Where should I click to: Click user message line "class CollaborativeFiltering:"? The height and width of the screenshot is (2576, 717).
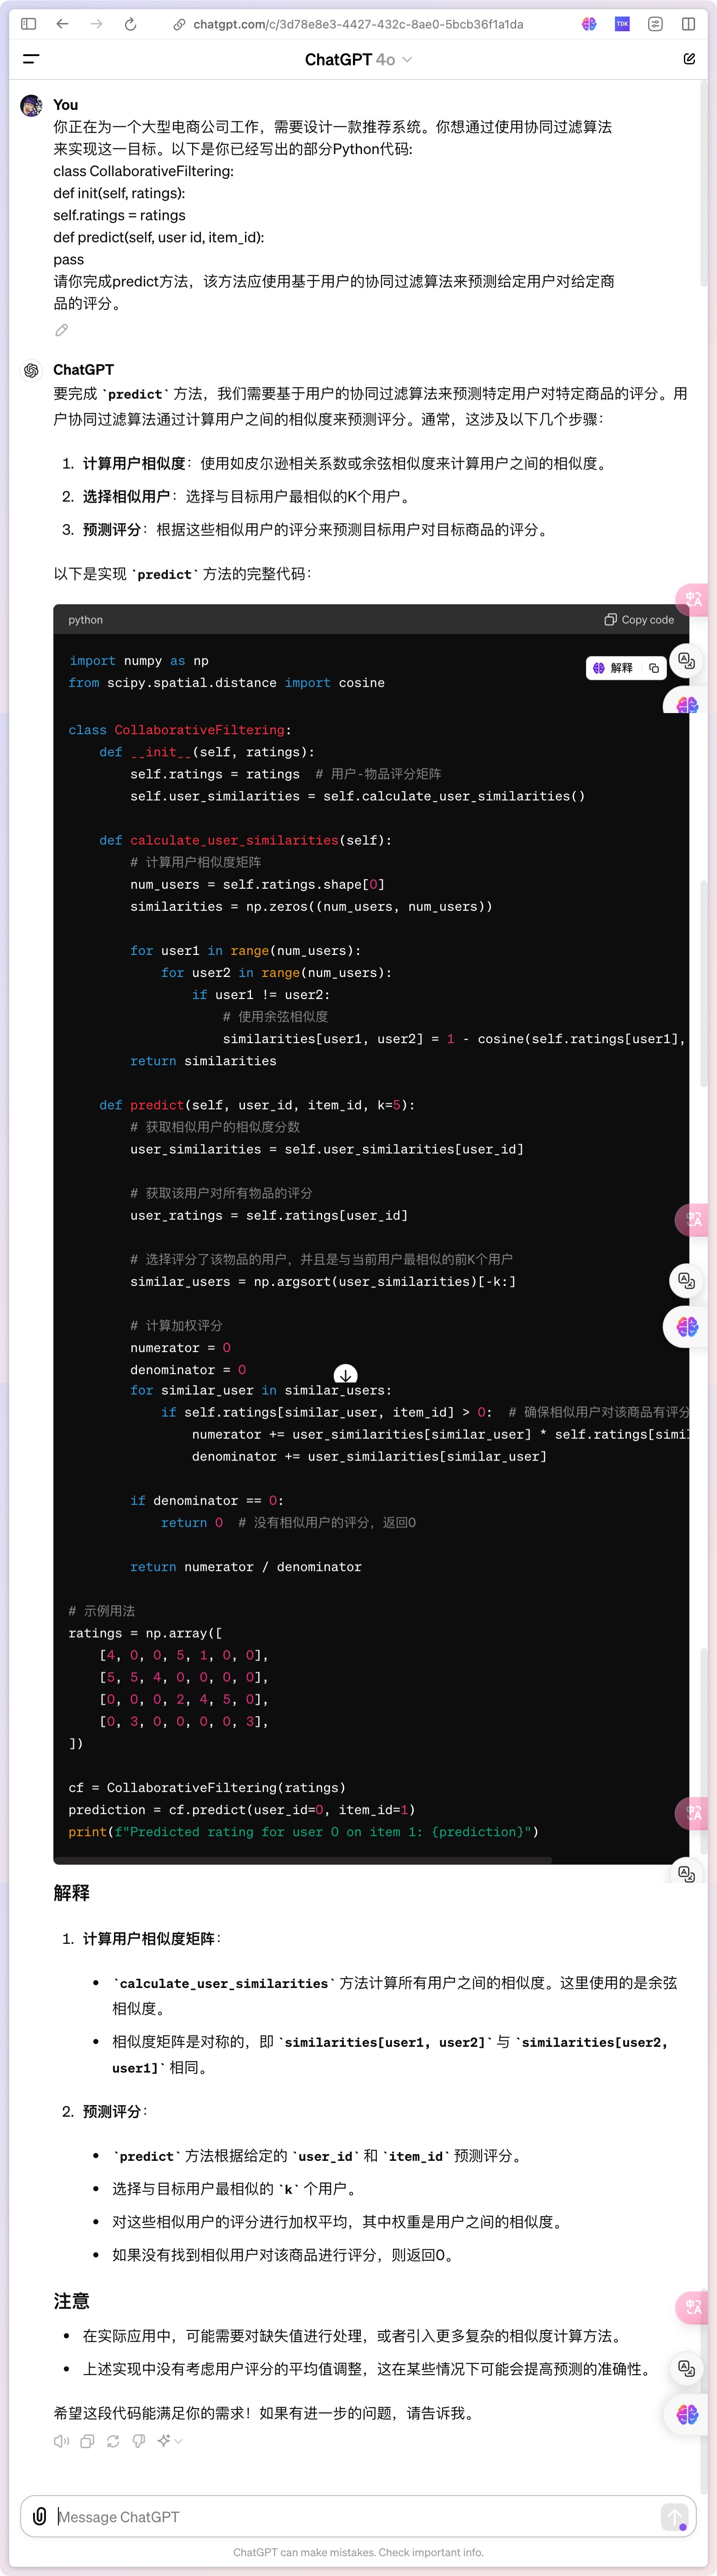point(143,171)
